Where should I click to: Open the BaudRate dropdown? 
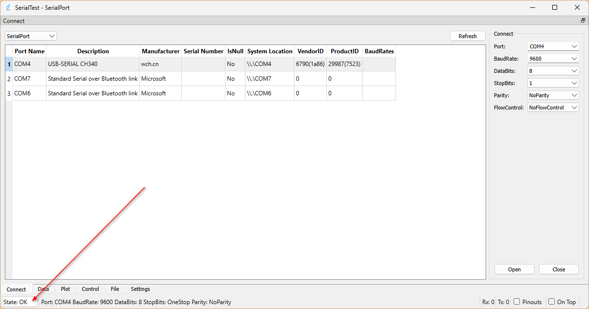point(553,59)
